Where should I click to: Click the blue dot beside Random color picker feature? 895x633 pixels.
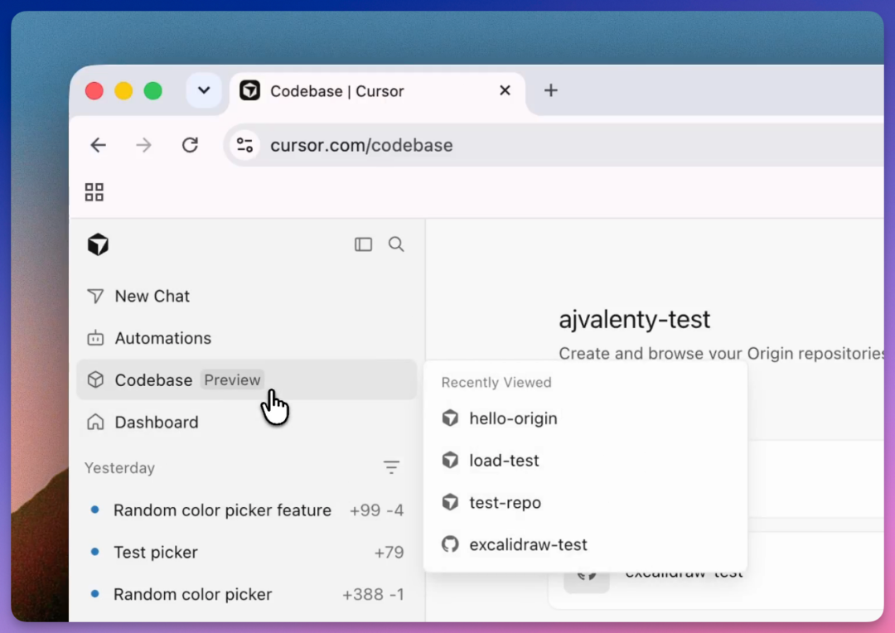click(x=94, y=510)
